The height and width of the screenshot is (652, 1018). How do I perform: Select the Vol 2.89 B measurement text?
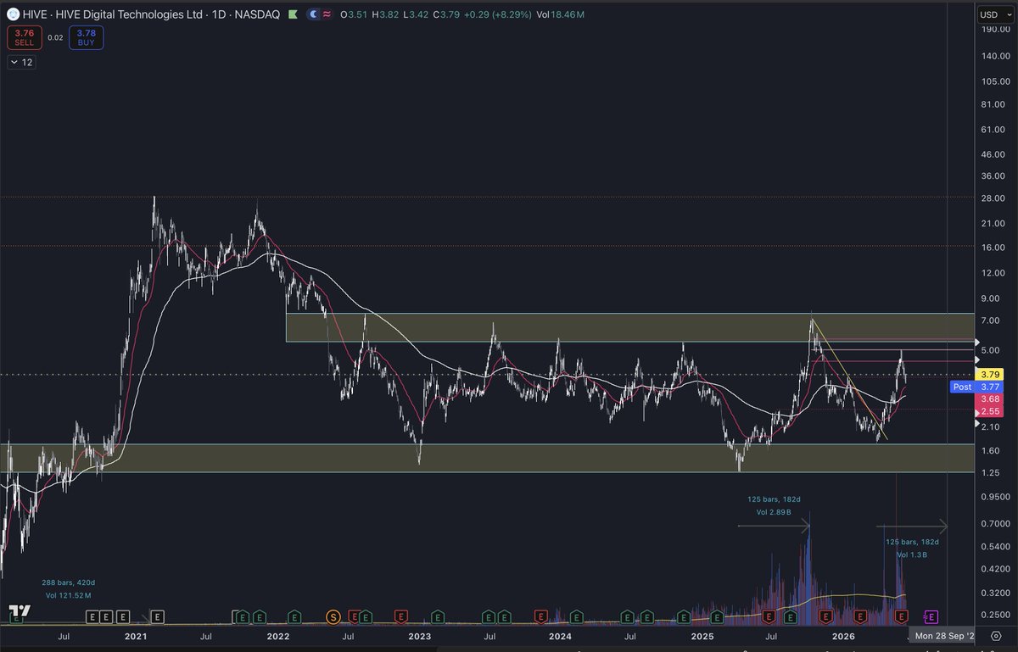click(772, 514)
